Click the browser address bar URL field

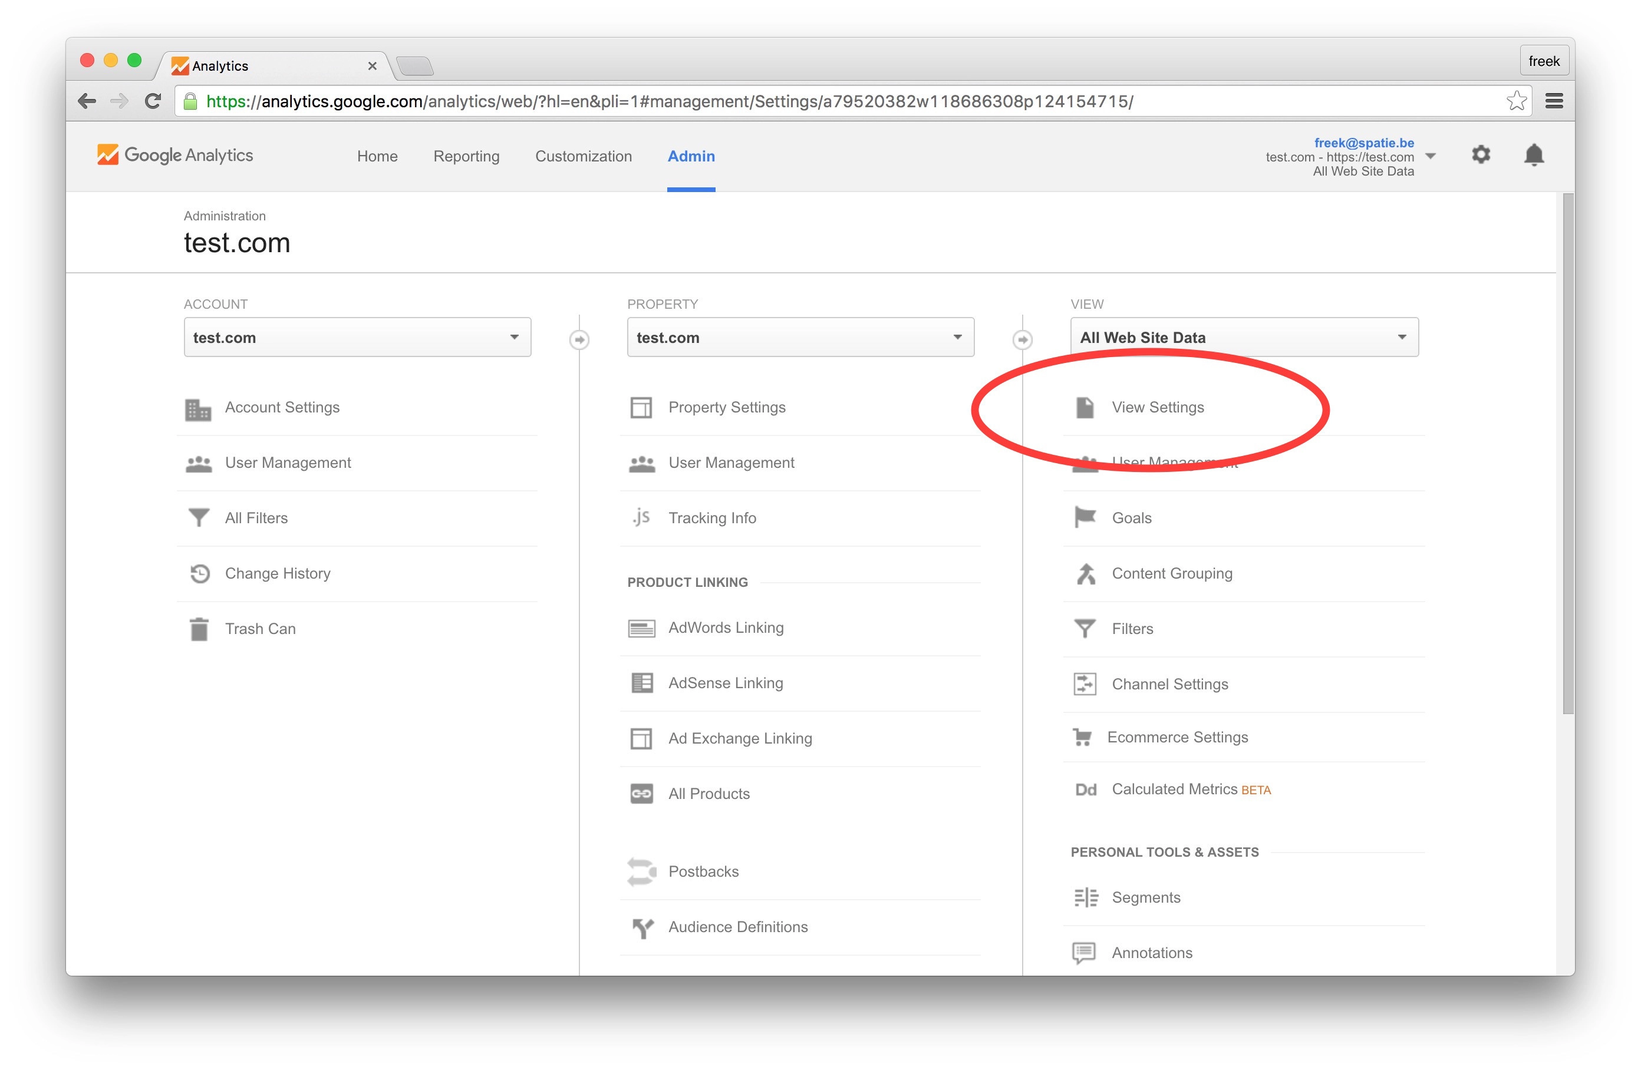(x=690, y=101)
